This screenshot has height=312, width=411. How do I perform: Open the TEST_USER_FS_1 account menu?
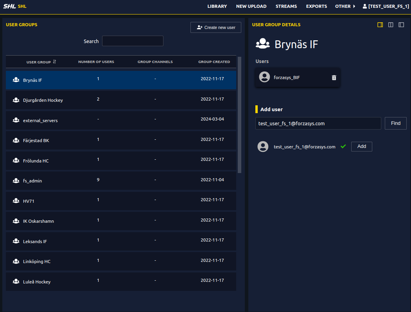click(386, 6)
